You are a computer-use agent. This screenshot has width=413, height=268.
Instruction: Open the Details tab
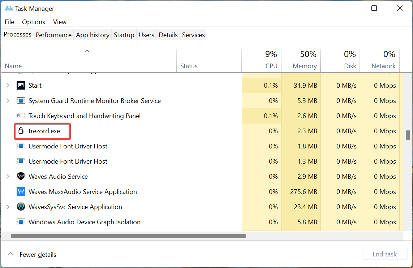point(168,35)
